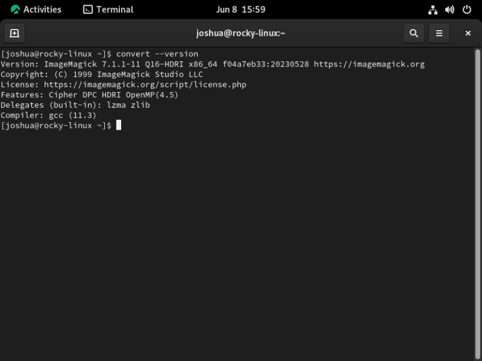Open the terminal search tool

click(414, 33)
